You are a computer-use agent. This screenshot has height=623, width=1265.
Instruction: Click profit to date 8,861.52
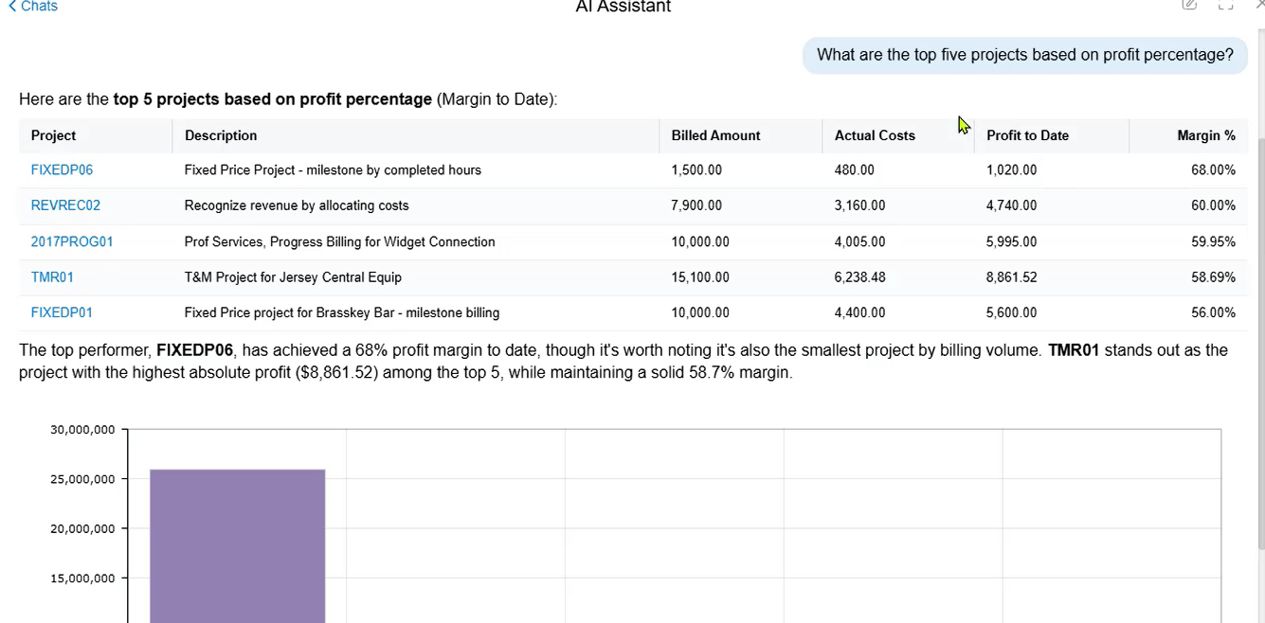(x=1011, y=277)
